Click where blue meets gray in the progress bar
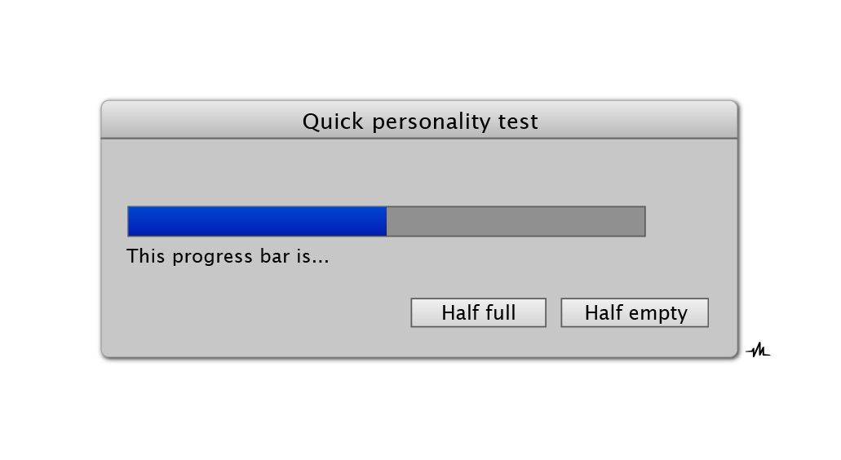This screenshot has width=841, height=460. (387, 221)
